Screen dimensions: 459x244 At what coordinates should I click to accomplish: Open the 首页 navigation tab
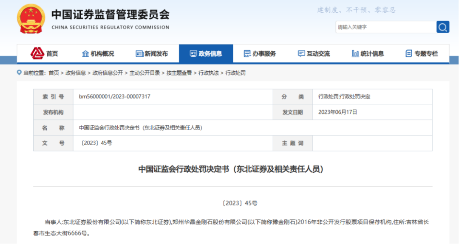tap(44, 54)
